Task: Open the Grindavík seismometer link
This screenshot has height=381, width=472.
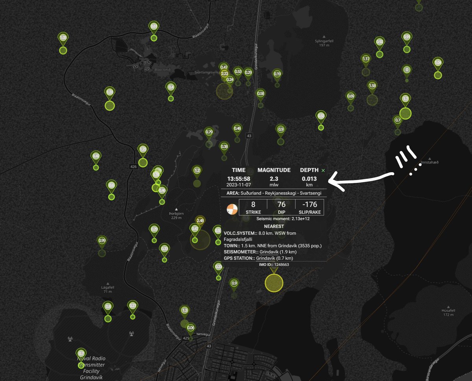Action: pyautogui.click(x=269, y=251)
